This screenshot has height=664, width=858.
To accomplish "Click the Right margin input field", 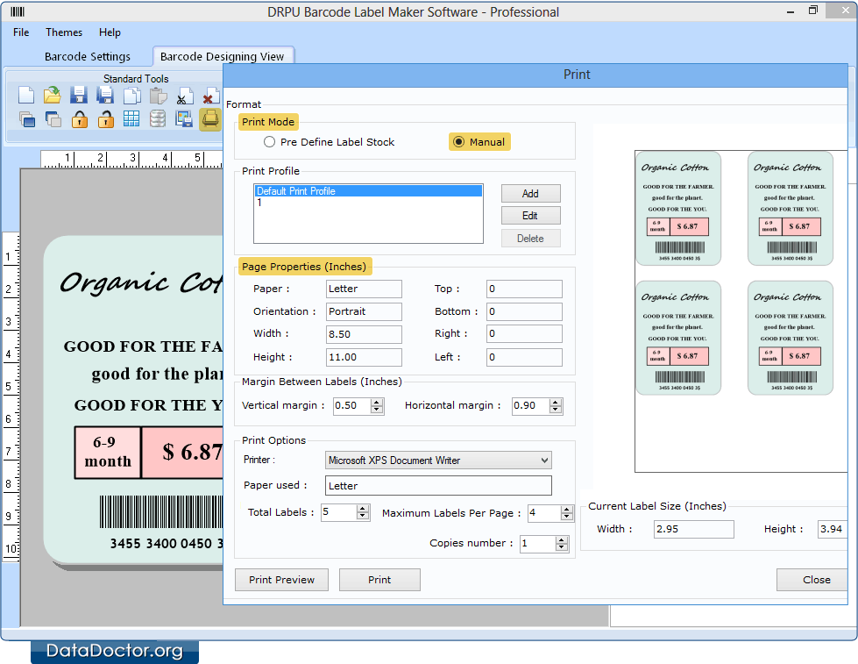I will pyautogui.click(x=524, y=333).
